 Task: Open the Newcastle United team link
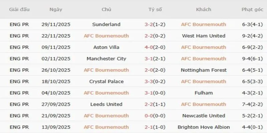[204, 116]
